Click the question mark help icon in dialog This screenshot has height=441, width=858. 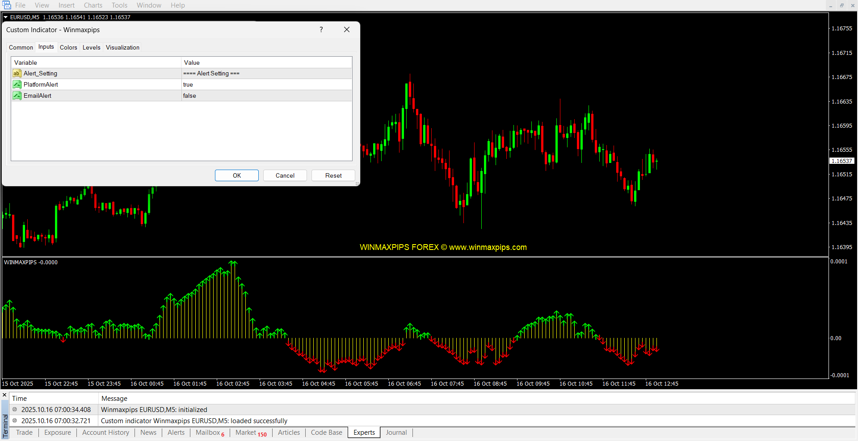(321, 30)
